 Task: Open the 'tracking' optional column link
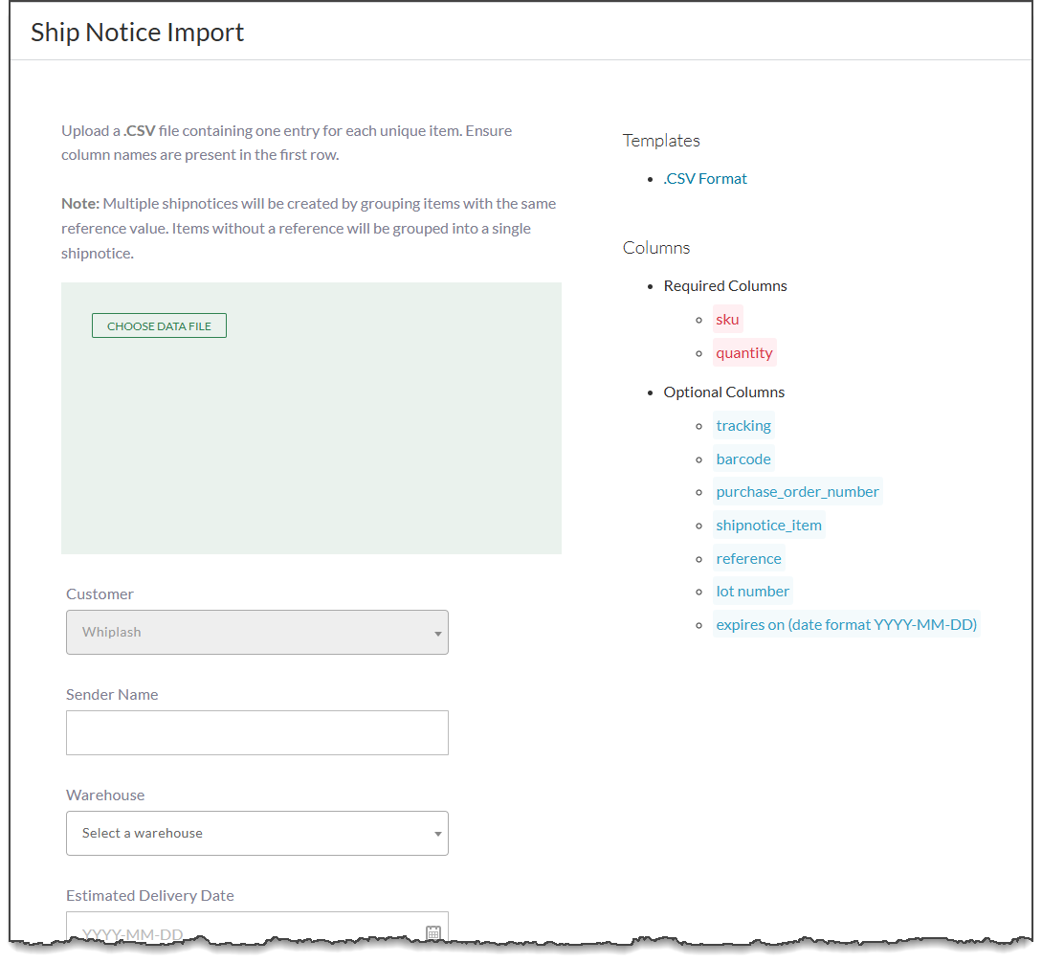click(743, 425)
